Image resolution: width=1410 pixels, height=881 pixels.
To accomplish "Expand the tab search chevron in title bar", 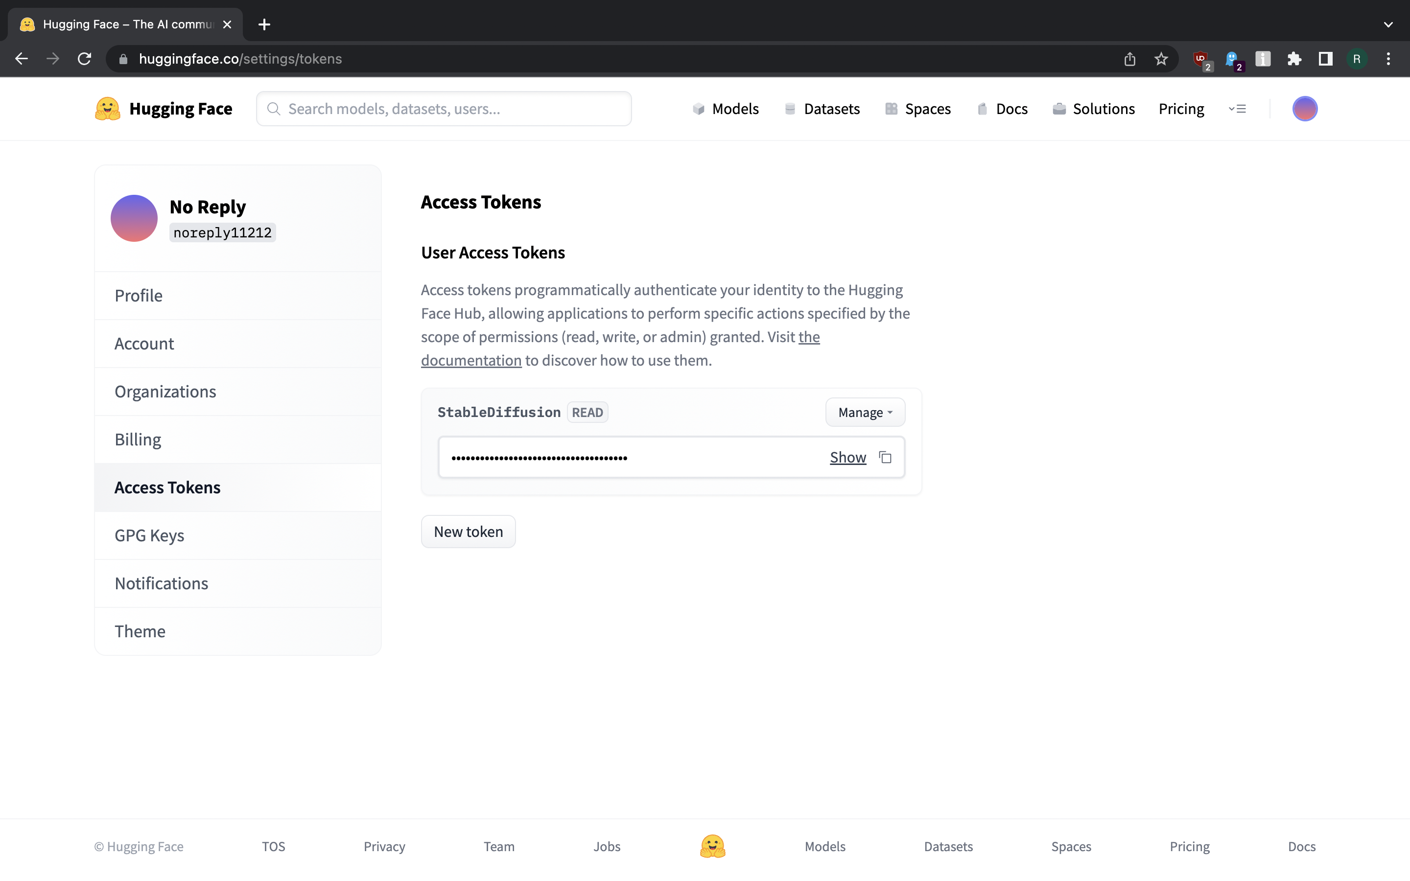I will (x=1388, y=24).
